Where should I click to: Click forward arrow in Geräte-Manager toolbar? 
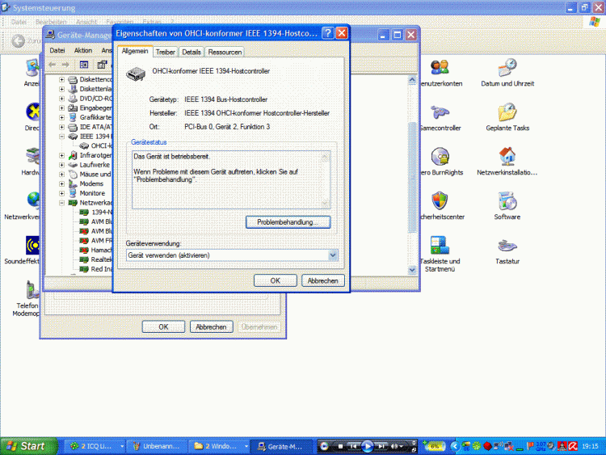click(x=65, y=65)
